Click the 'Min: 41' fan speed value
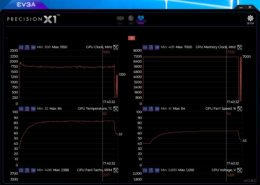 [x=166, y=108]
